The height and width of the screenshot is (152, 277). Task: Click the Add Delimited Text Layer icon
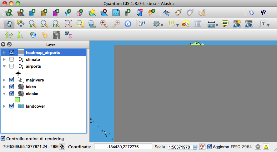[x=116, y=13]
